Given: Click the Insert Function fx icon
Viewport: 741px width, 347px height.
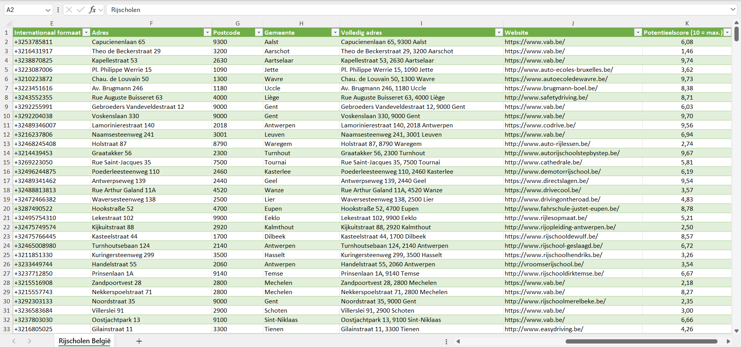Looking at the screenshot, I should coord(92,10).
